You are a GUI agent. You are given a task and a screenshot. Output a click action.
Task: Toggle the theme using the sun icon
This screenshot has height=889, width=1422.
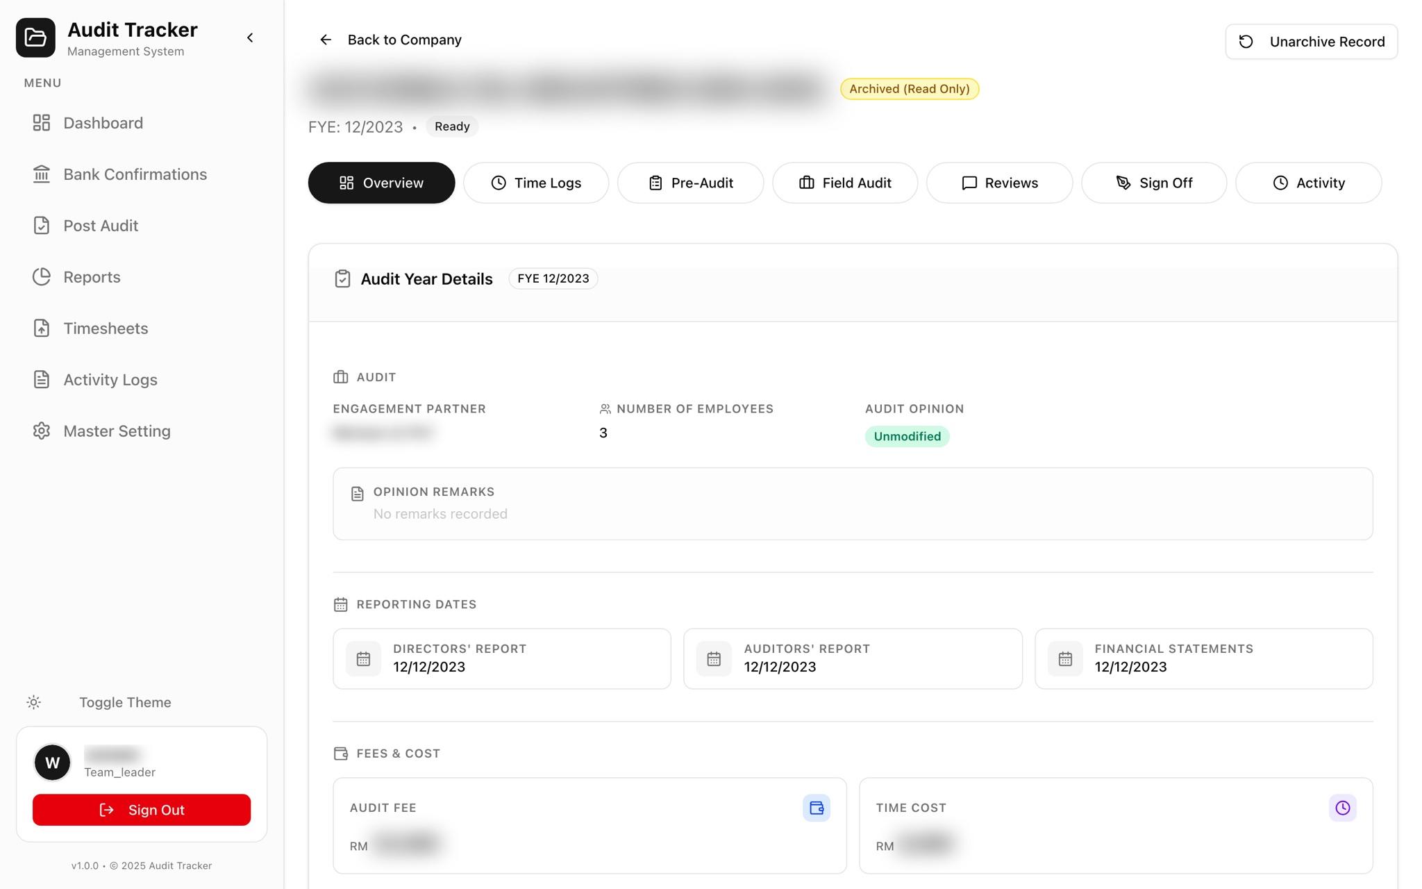pos(33,702)
